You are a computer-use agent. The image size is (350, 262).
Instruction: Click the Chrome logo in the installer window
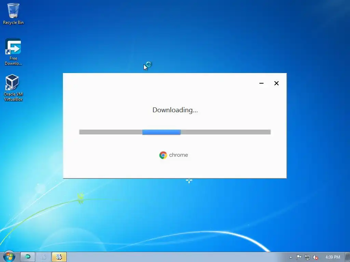click(x=163, y=155)
